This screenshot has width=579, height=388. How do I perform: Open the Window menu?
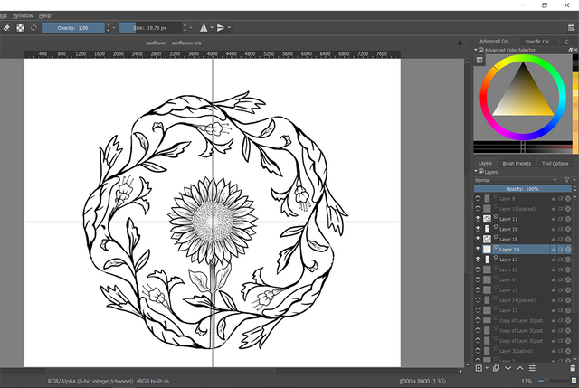tap(24, 15)
